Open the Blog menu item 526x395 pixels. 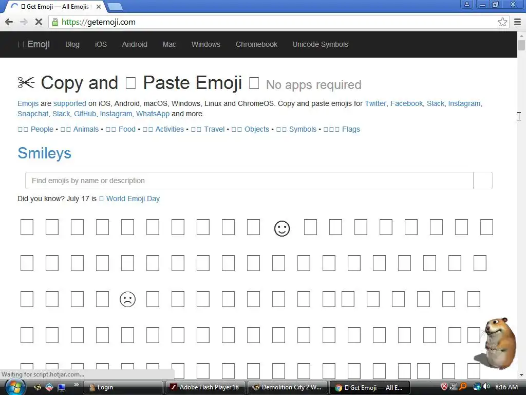(x=72, y=44)
